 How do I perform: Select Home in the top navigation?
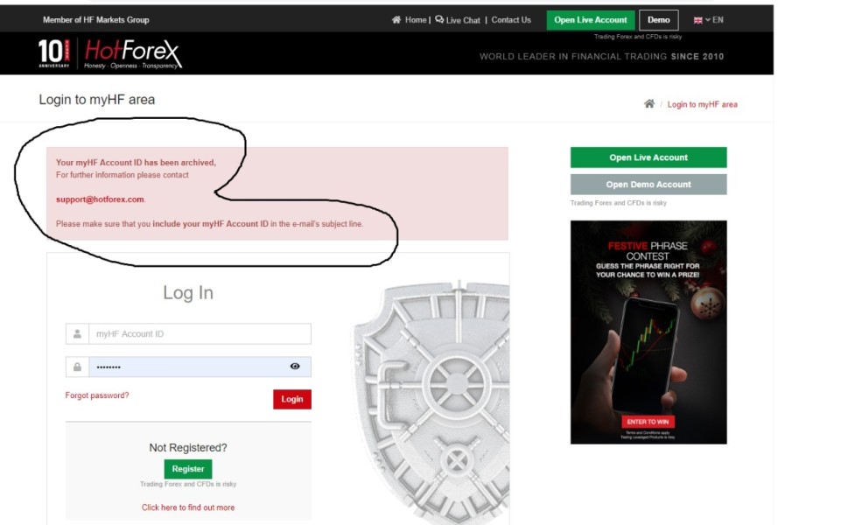tap(416, 20)
